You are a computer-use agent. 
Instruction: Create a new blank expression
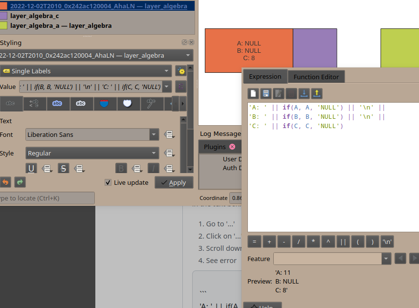[x=252, y=93]
